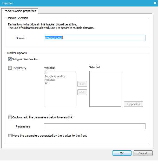158x161 pixels.
Task: Click the >> move-to-selected button
Action: [x=82, y=84]
